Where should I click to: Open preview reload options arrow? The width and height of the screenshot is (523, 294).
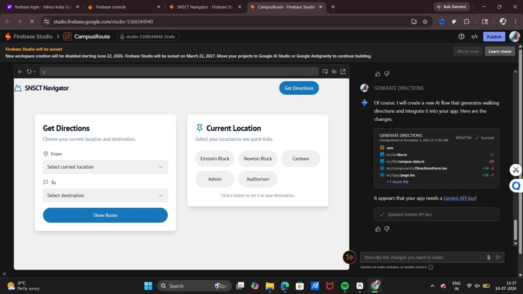coord(34,71)
